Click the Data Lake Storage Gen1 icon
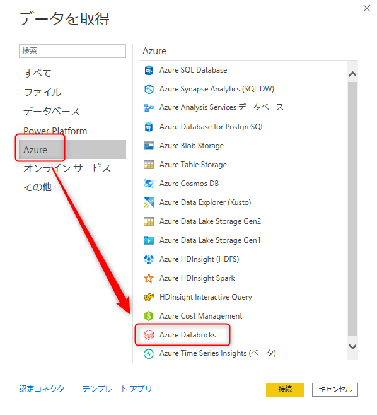Screen dimensions: 377x415 149,240
